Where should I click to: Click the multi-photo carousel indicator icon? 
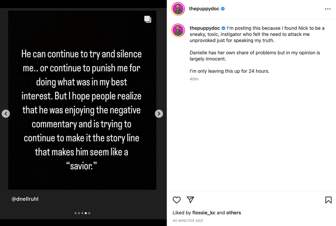click(148, 19)
